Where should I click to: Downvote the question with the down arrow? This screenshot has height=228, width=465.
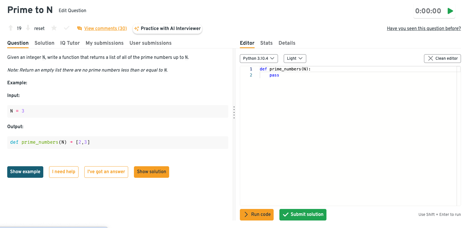pyautogui.click(x=28, y=28)
